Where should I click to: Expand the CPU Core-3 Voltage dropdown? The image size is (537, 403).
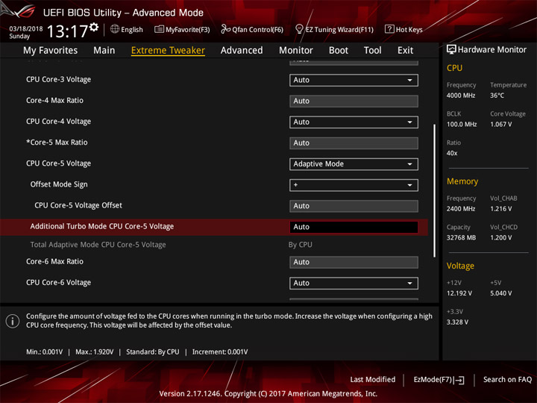354,80
